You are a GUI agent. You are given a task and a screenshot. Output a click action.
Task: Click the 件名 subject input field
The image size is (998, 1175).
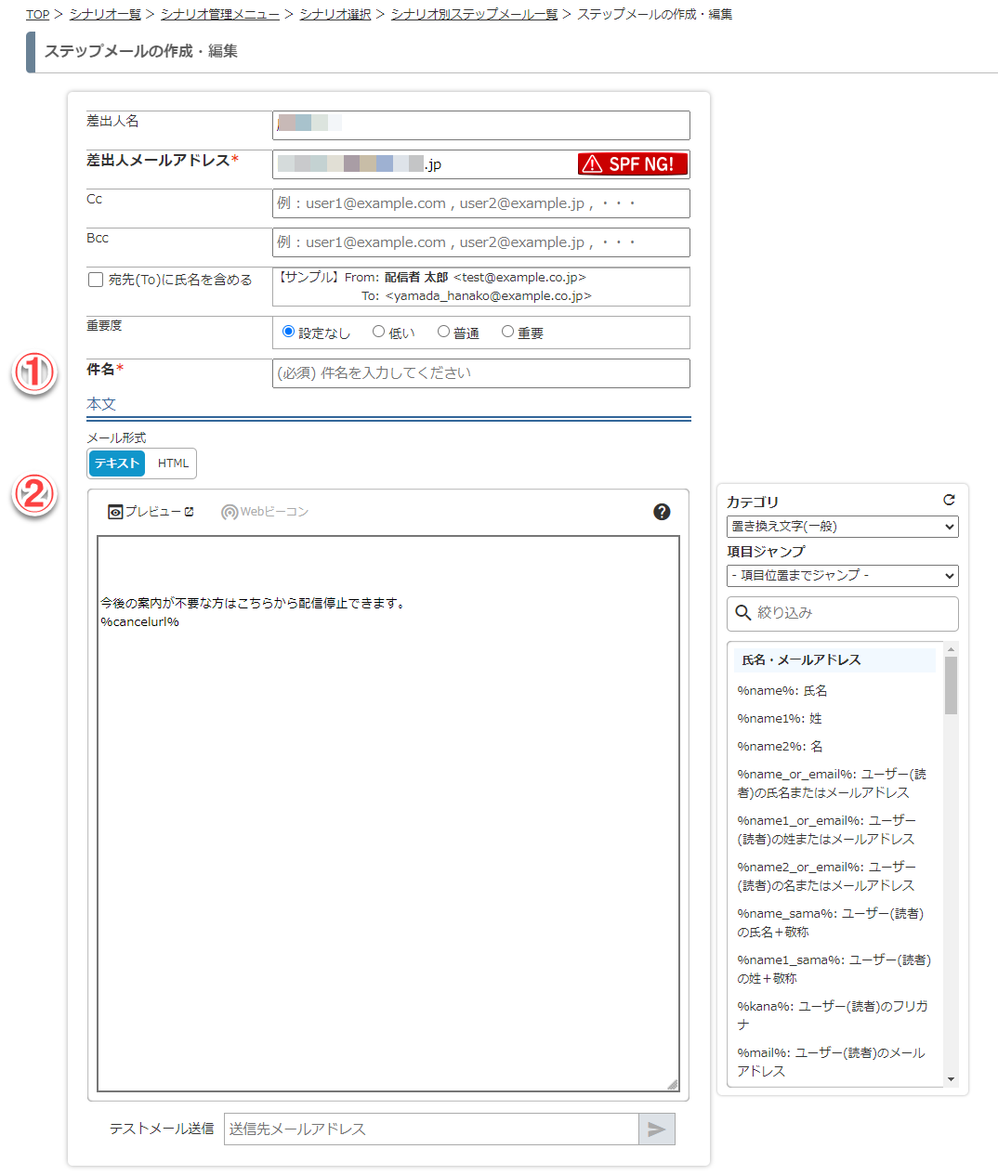pos(480,373)
